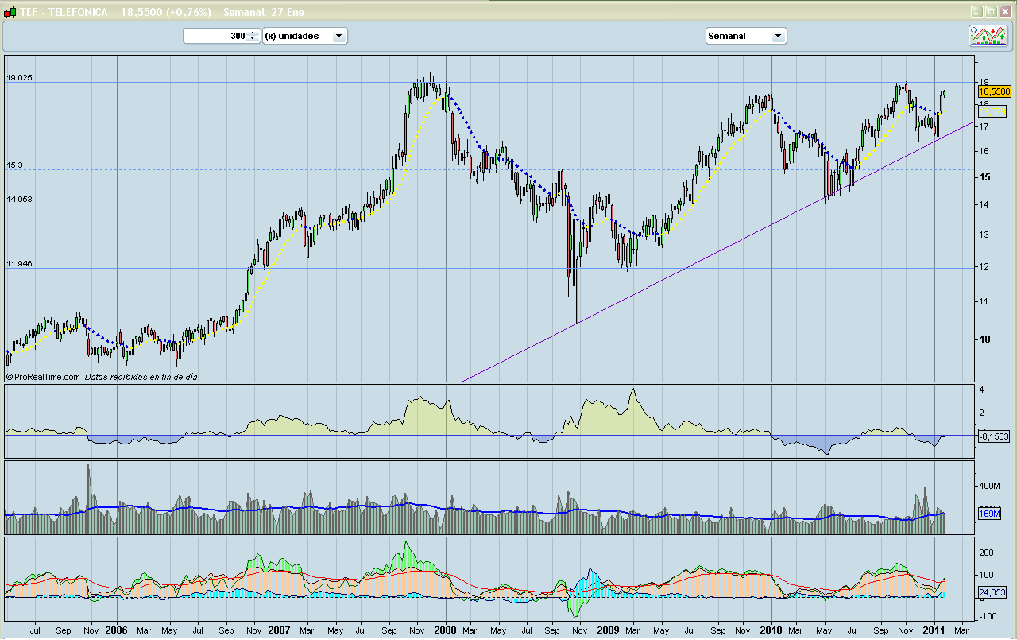Click the 2011 year label on time axis

pyautogui.click(x=935, y=630)
